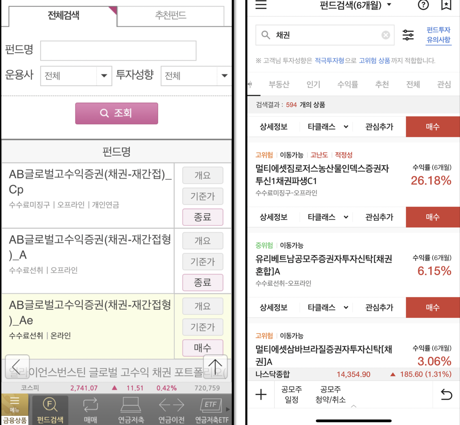Click the scroll-to-top arrow icon
Screen dimensions: 460x425
(215, 367)
